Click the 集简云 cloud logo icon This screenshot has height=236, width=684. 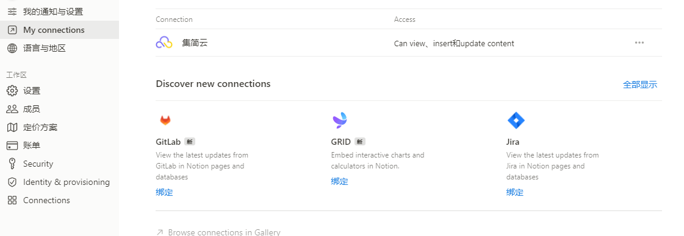click(164, 43)
